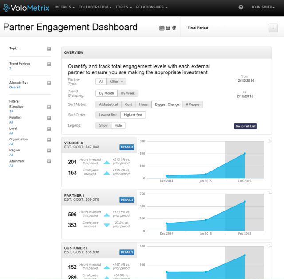Open the Topics menu
284x279 pixels.
[x=123, y=7]
